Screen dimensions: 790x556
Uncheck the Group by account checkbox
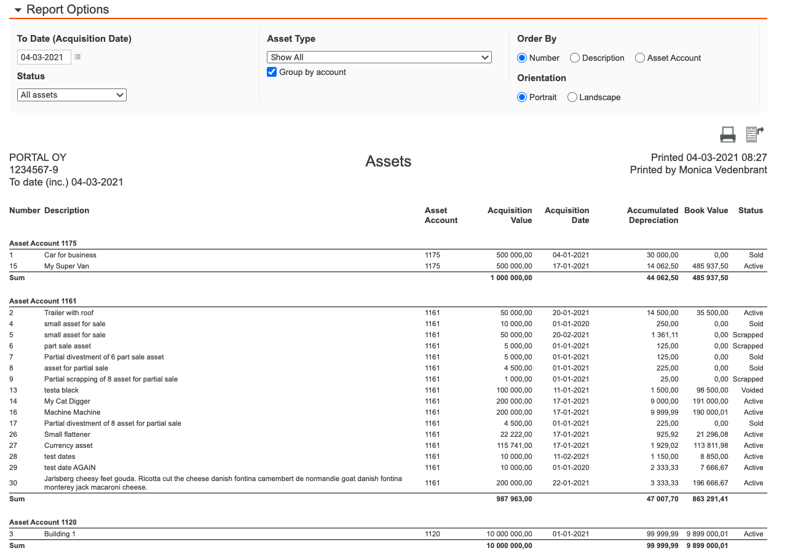click(272, 72)
